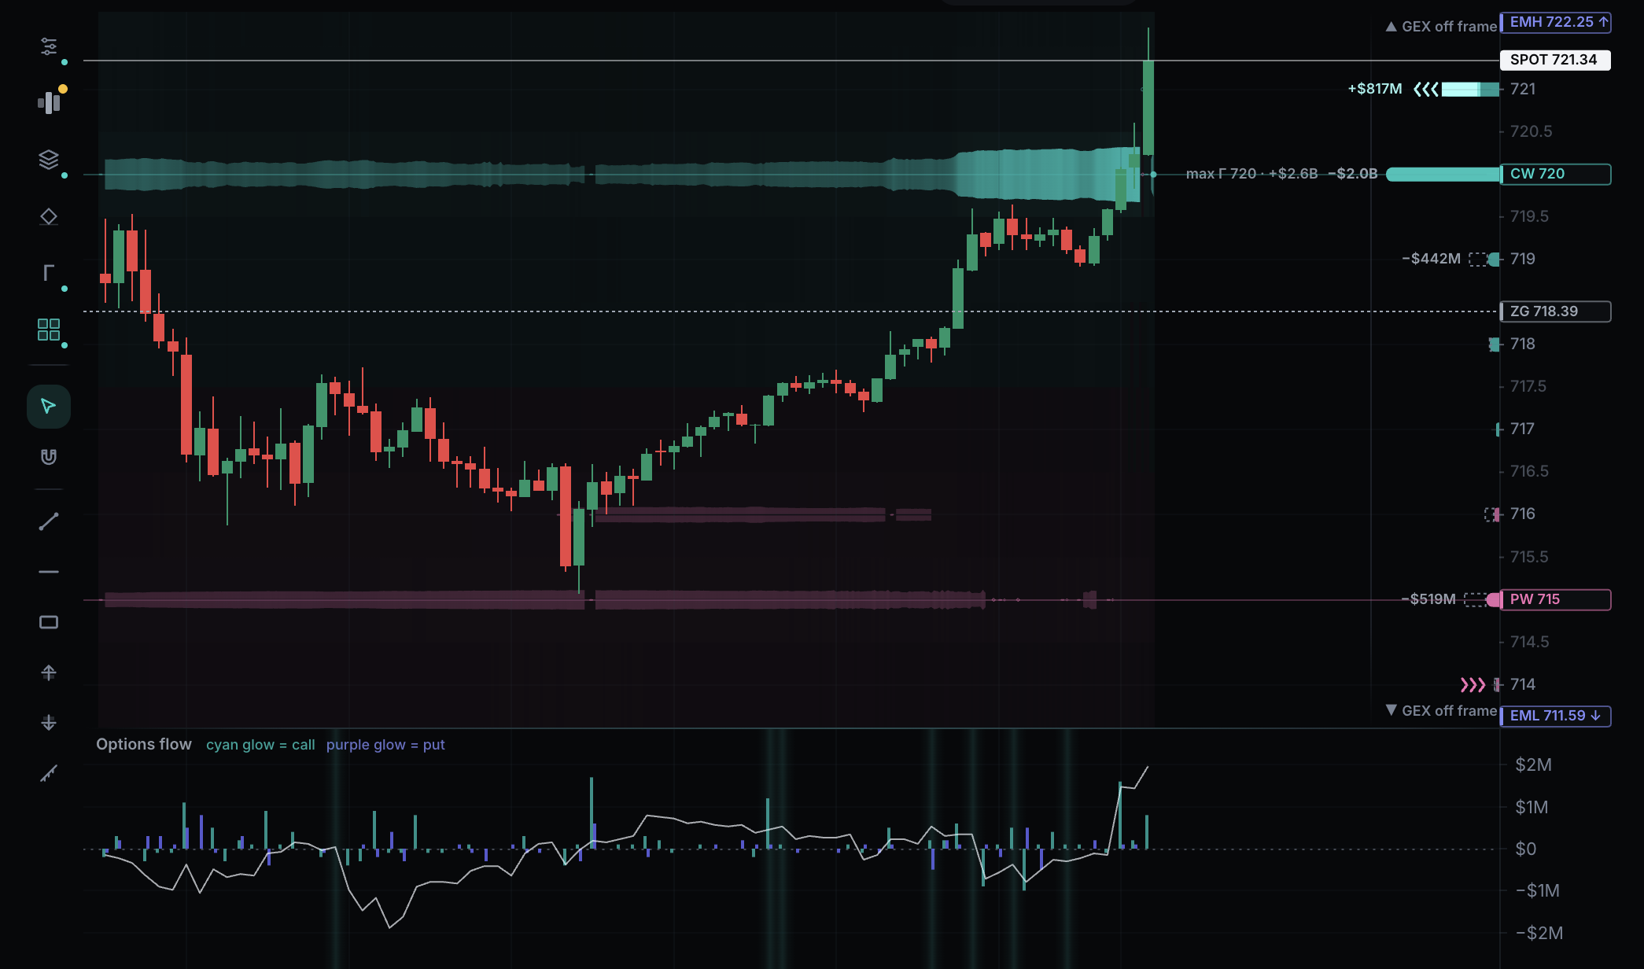Click the −$442M gamma value at 719
1644x969 pixels.
point(1431,259)
